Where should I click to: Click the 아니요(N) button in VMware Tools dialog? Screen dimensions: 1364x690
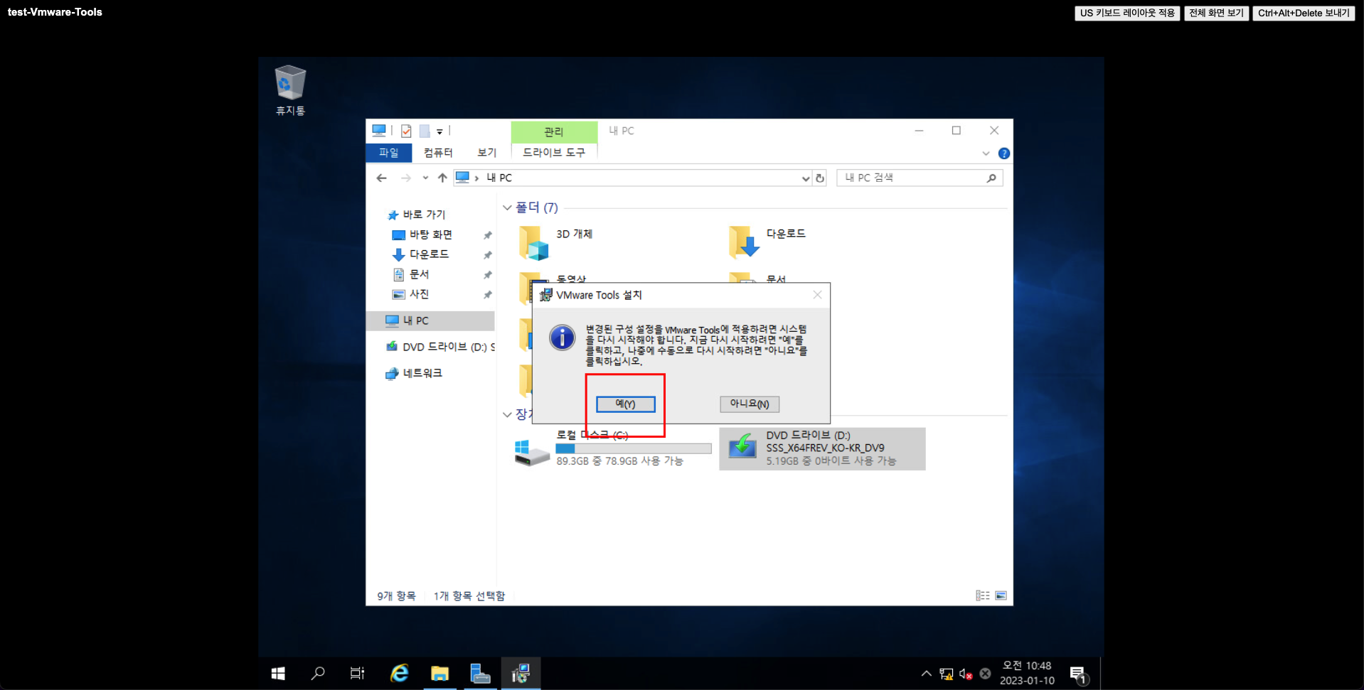[750, 404]
